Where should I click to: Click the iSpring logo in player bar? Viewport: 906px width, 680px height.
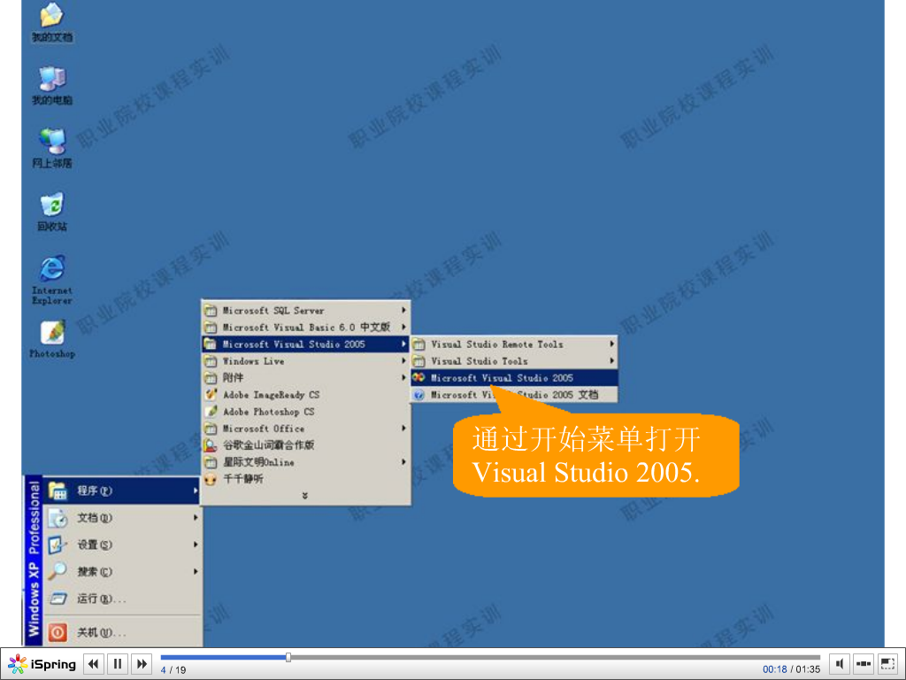point(42,664)
